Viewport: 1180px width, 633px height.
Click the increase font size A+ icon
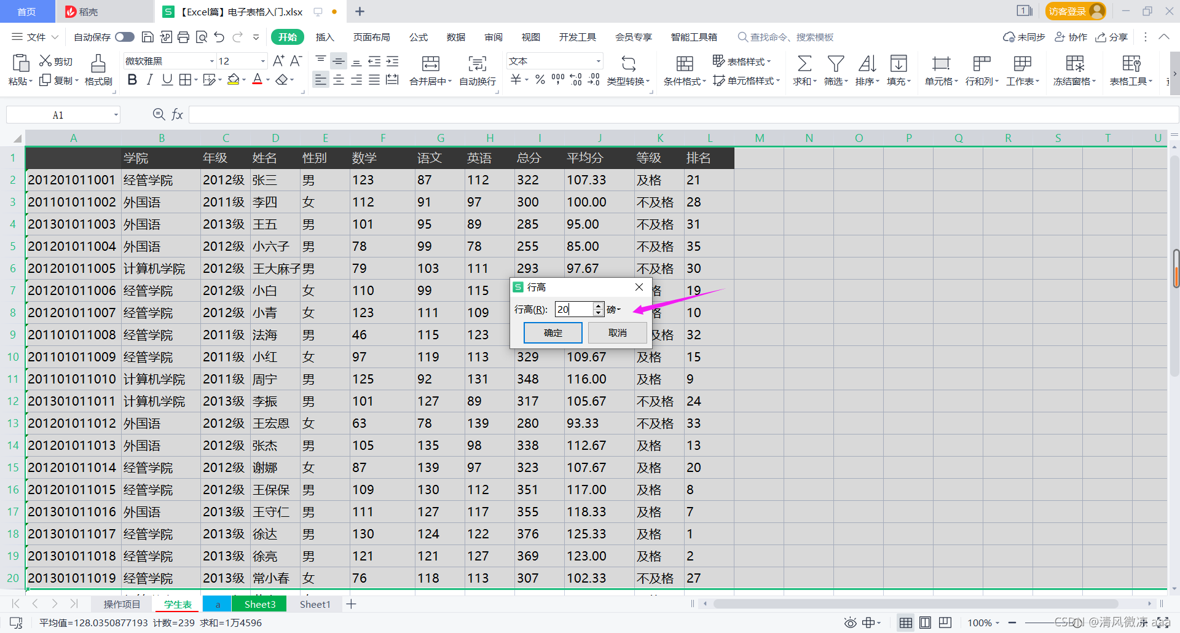(278, 61)
